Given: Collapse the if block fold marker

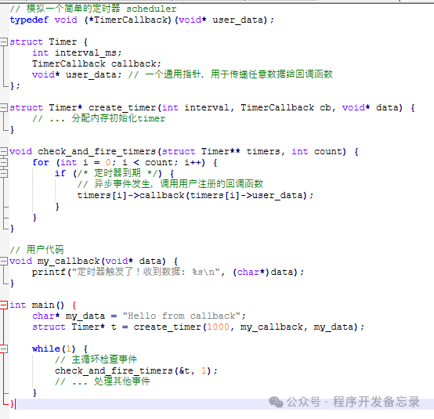Looking at the screenshot, I should pyautogui.click(x=4, y=174).
